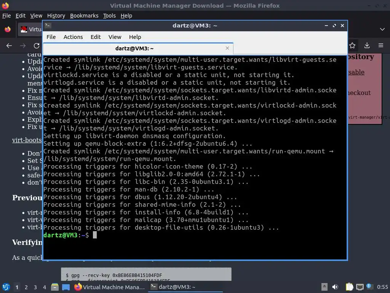Launch the file manager from panel
Viewport: 390px width, 293px height.
point(55,287)
